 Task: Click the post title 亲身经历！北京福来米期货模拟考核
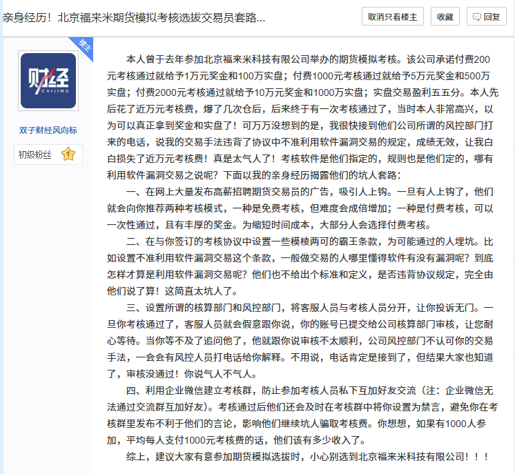pos(133,17)
